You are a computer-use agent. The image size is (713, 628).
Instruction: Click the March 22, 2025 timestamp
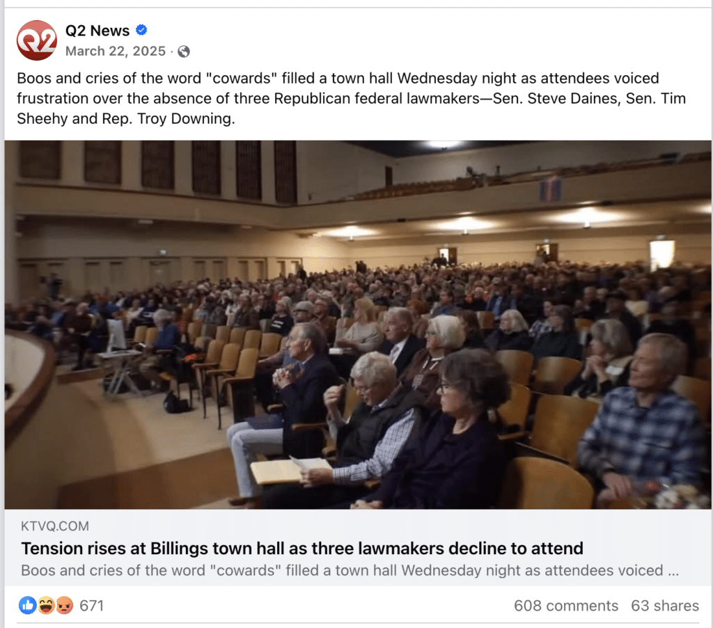click(116, 51)
